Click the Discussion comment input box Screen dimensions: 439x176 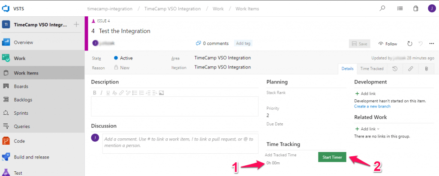tap(180, 142)
